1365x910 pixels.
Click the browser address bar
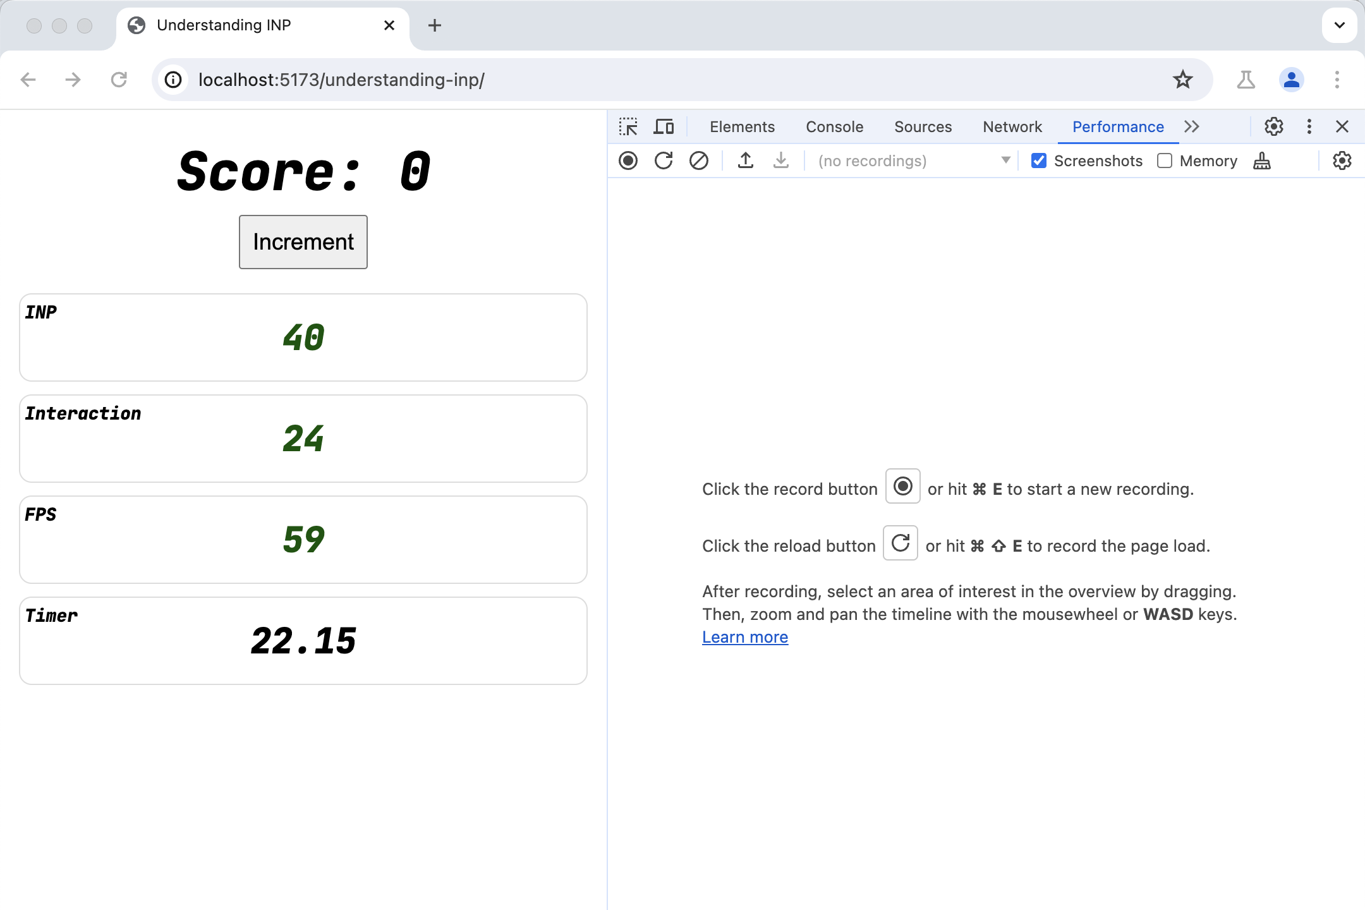(682, 80)
